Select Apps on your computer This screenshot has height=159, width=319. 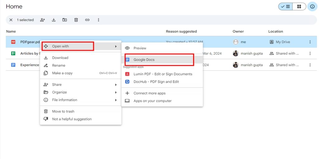click(x=162, y=101)
